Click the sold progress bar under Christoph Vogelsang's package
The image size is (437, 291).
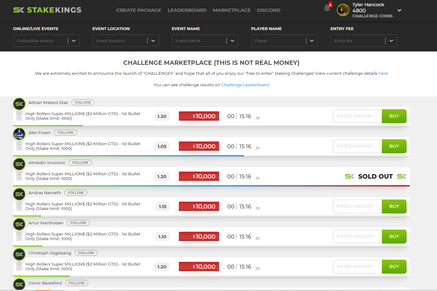[41, 276]
